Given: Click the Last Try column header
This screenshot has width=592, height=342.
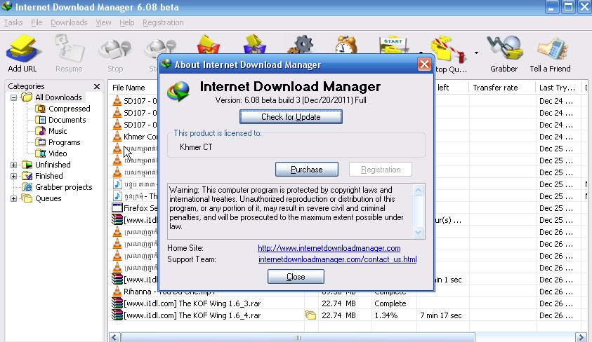Looking at the screenshot, I should (x=558, y=88).
